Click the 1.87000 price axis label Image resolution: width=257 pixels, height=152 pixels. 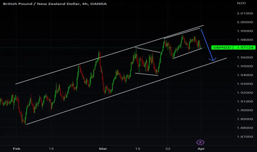pos(245,137)
